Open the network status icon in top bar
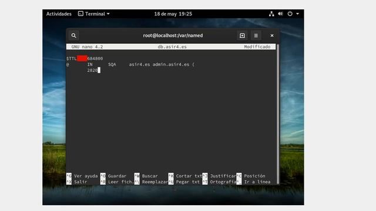Screen dimensions: 376x211 [271, 14]
